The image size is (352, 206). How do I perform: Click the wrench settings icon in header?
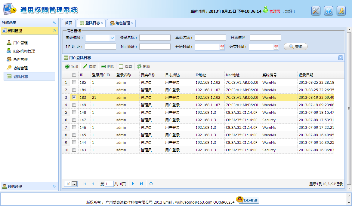pos(316,11)
